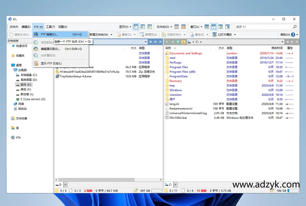Viewport: 306px width, 206px height.
Task: Start 幻灯片播放 slideshow
Action: coord(222,34)
